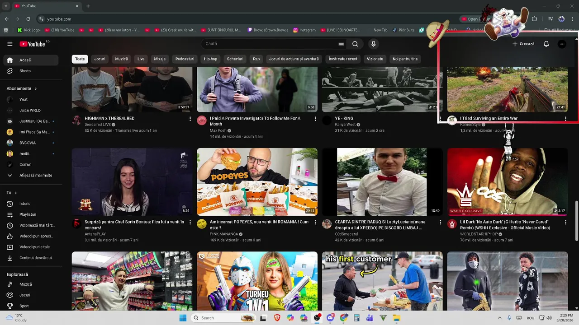Open Instagram bookmark
Image resolution: width=579 pixels, height=325 pixels.
coord(304,30)
